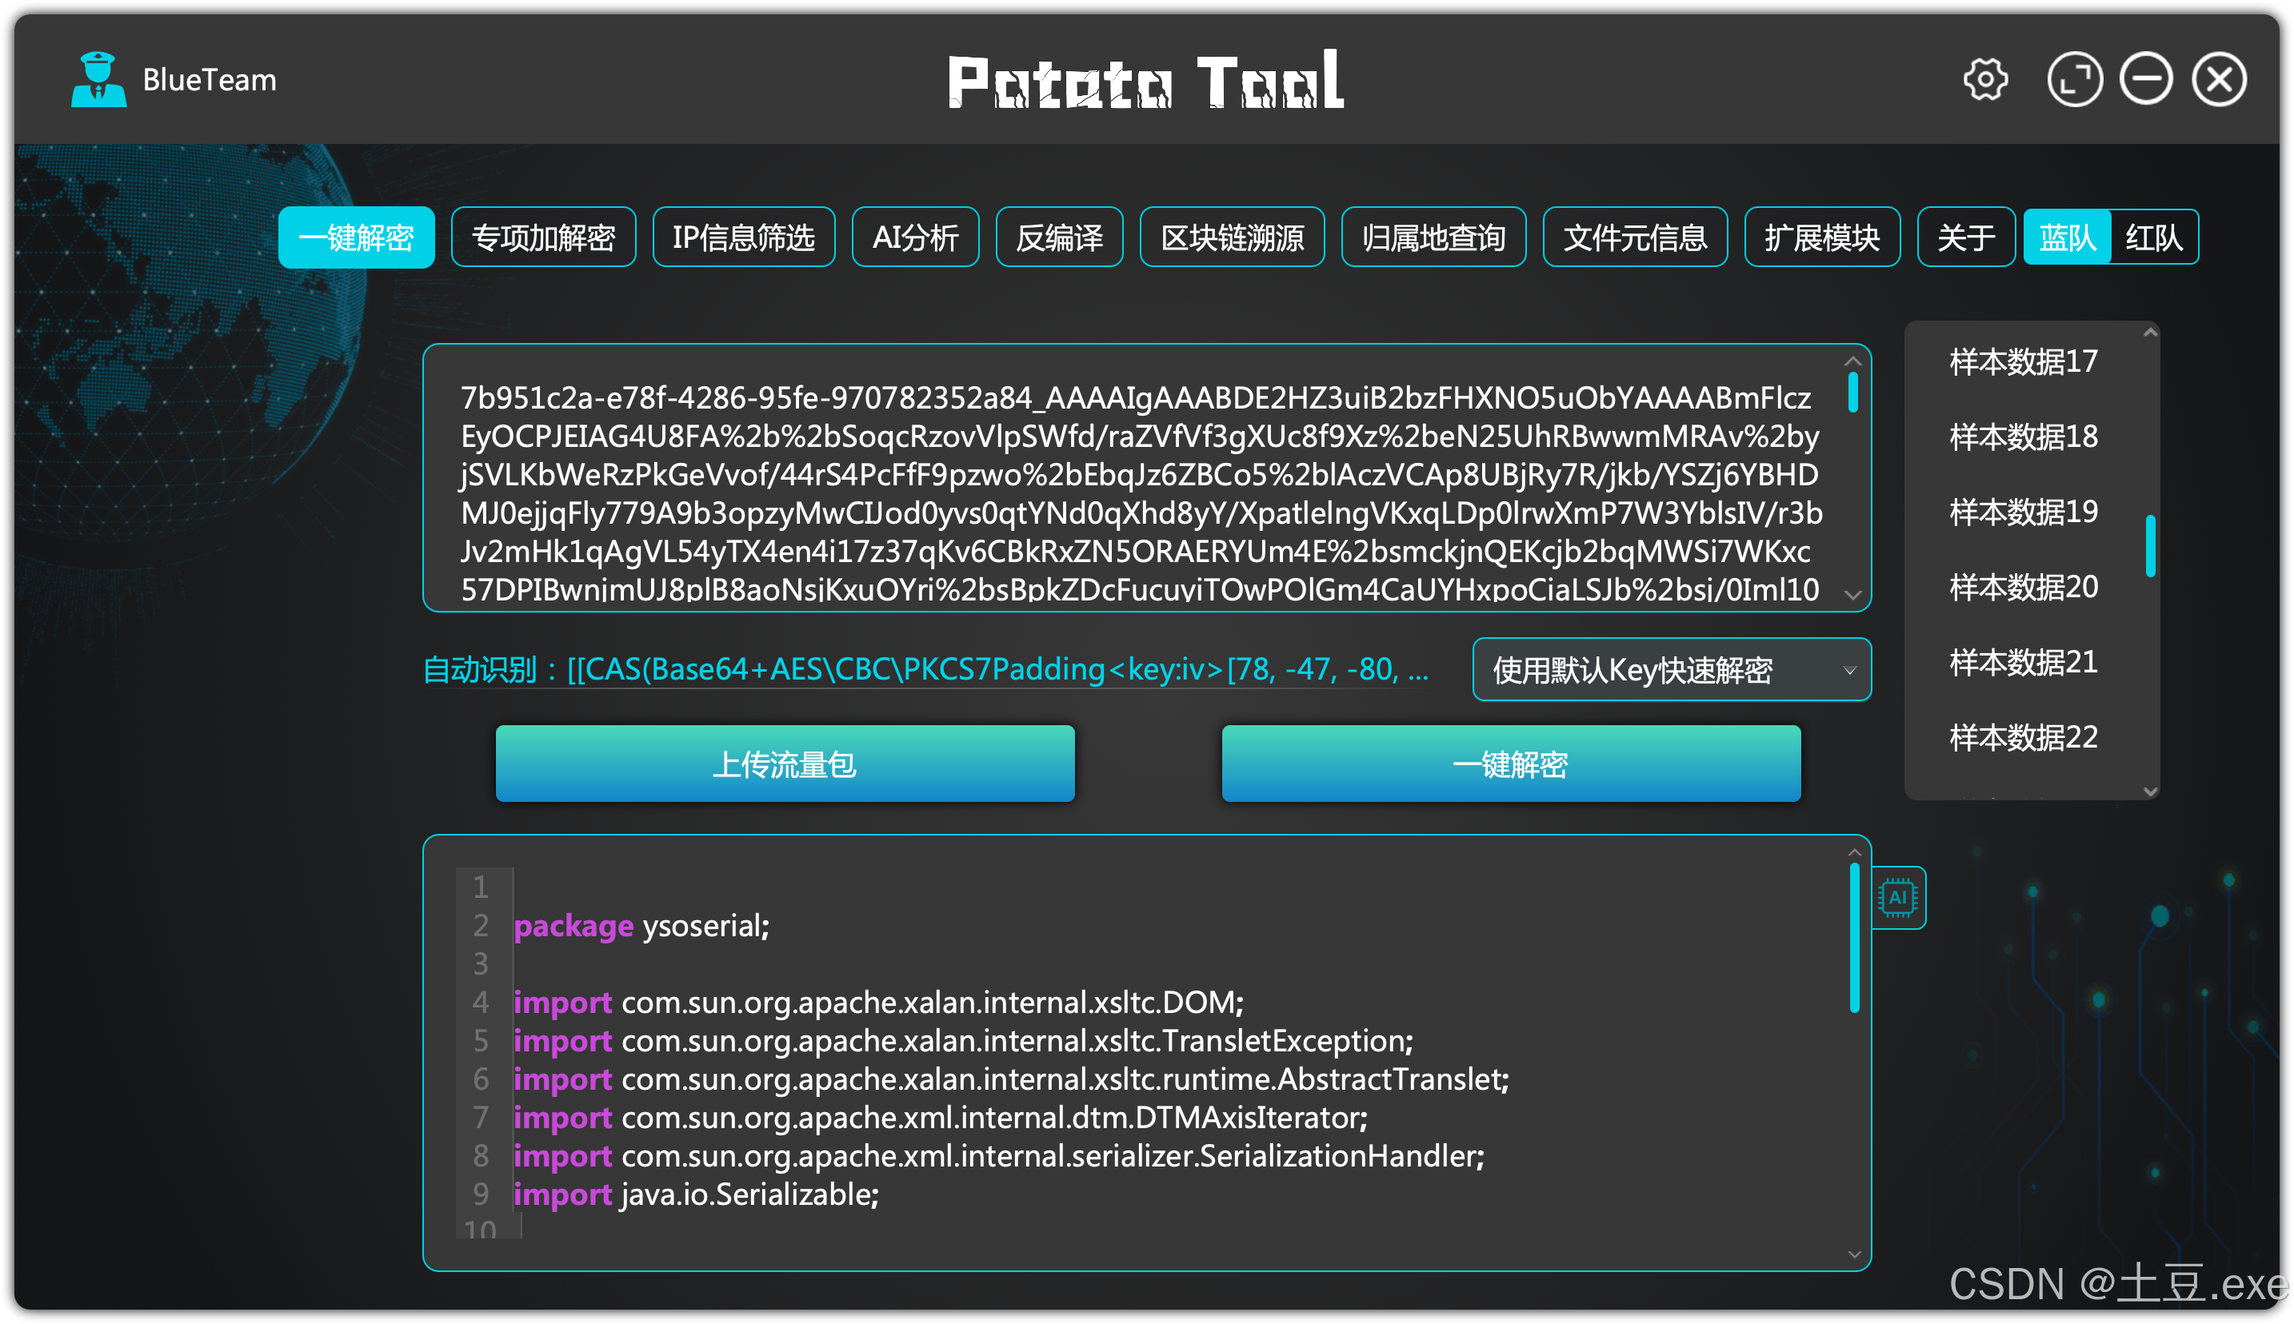Select the 蓝队 blue team toggle
Screen dimensions: 2294x1324
pos(2066,237)
